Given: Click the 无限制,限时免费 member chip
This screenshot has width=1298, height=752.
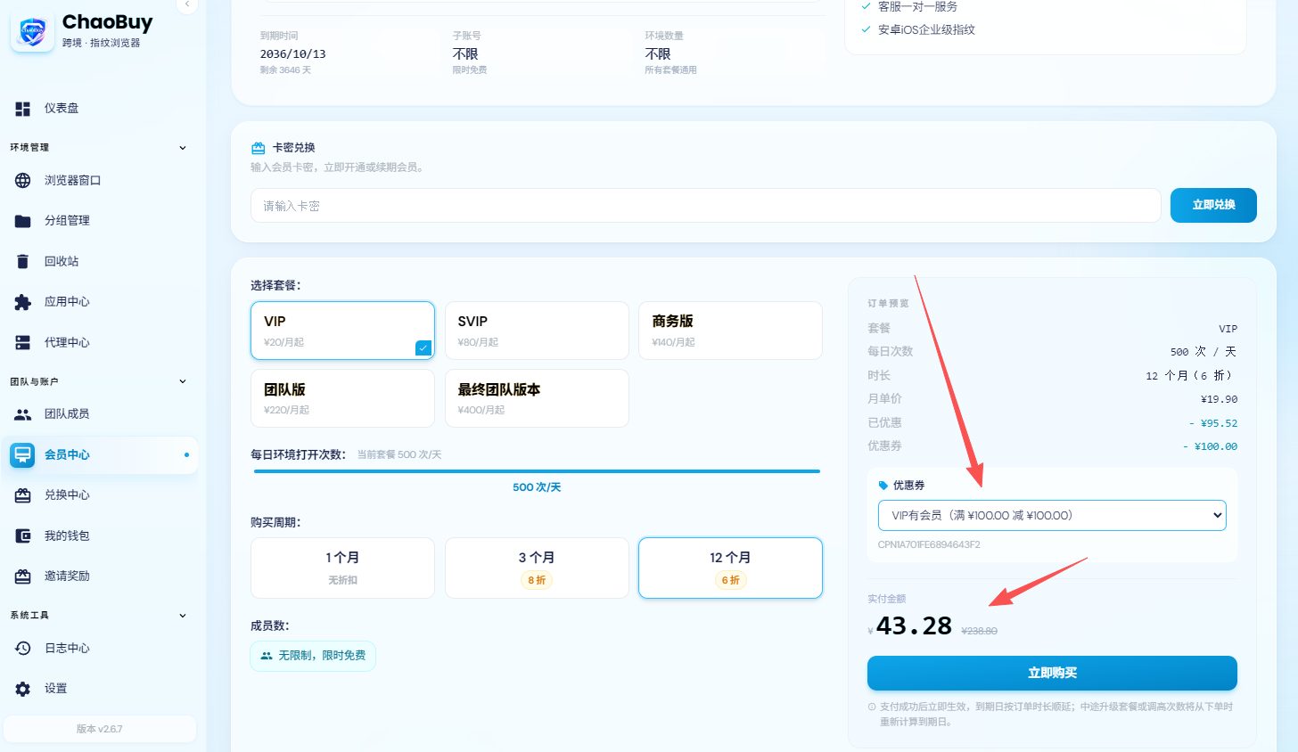Looking at the screenshot, I should pyautogui.click(x=313, y=656).
